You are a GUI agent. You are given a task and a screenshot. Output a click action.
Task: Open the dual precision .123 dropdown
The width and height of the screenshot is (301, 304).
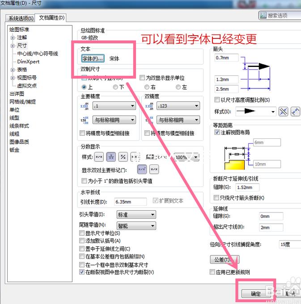pos(178,106)
